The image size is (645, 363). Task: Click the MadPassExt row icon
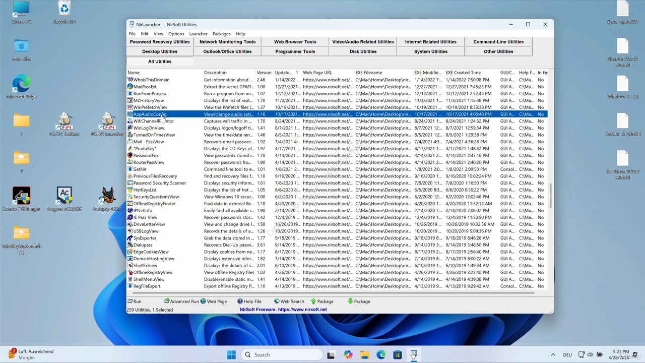coord(130,87)
